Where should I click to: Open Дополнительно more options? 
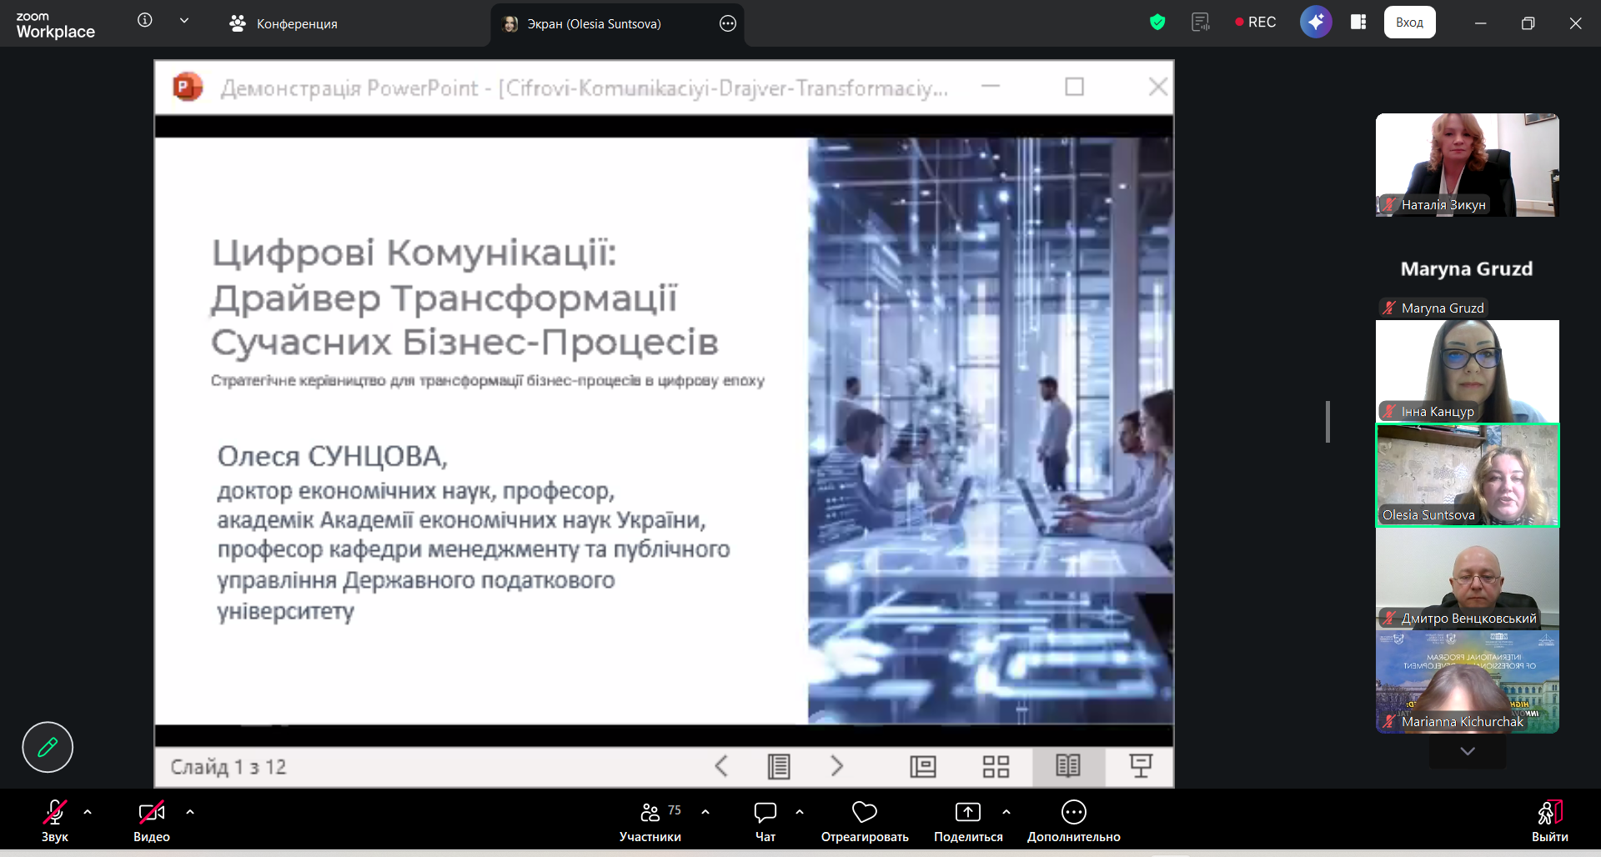tap(1073, 820)
